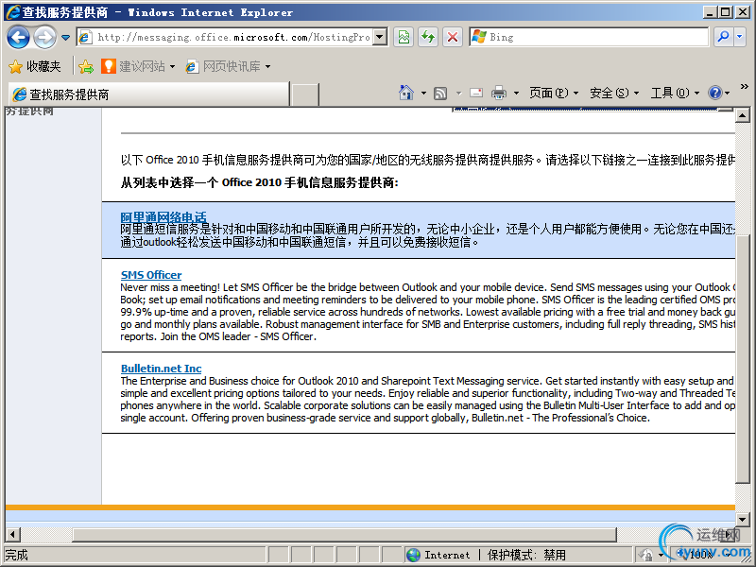The image size is (756, 567).
Task: Click the 从列表中选择一个 Office 2010 heading text
Action: 259,182
